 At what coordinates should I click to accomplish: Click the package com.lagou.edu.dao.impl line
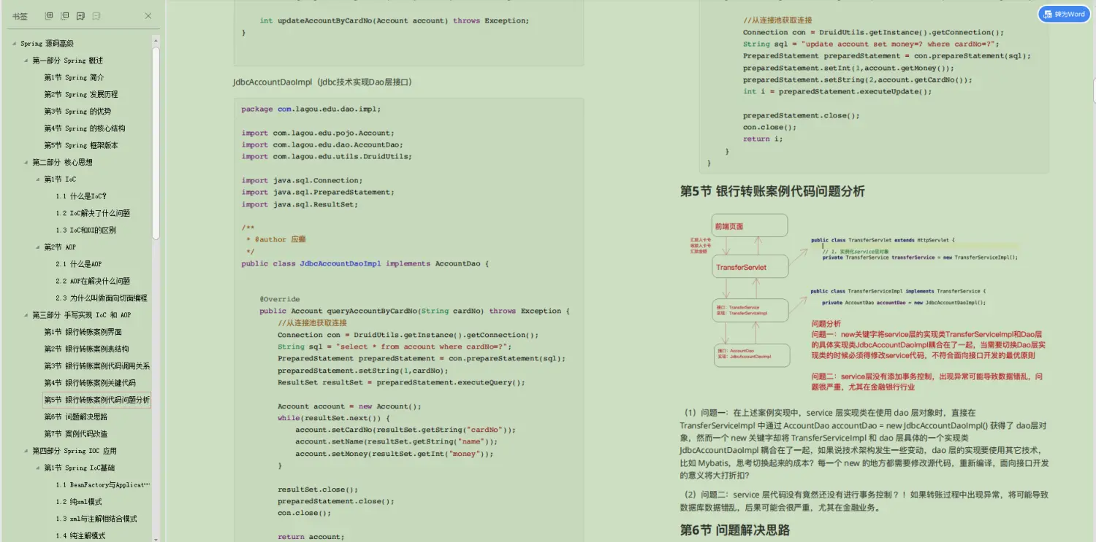[311, 109]
